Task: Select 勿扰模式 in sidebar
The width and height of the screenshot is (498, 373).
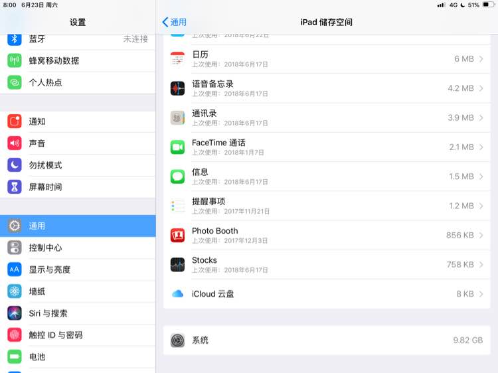Action: pyautogui.click(x=78, y=165)
